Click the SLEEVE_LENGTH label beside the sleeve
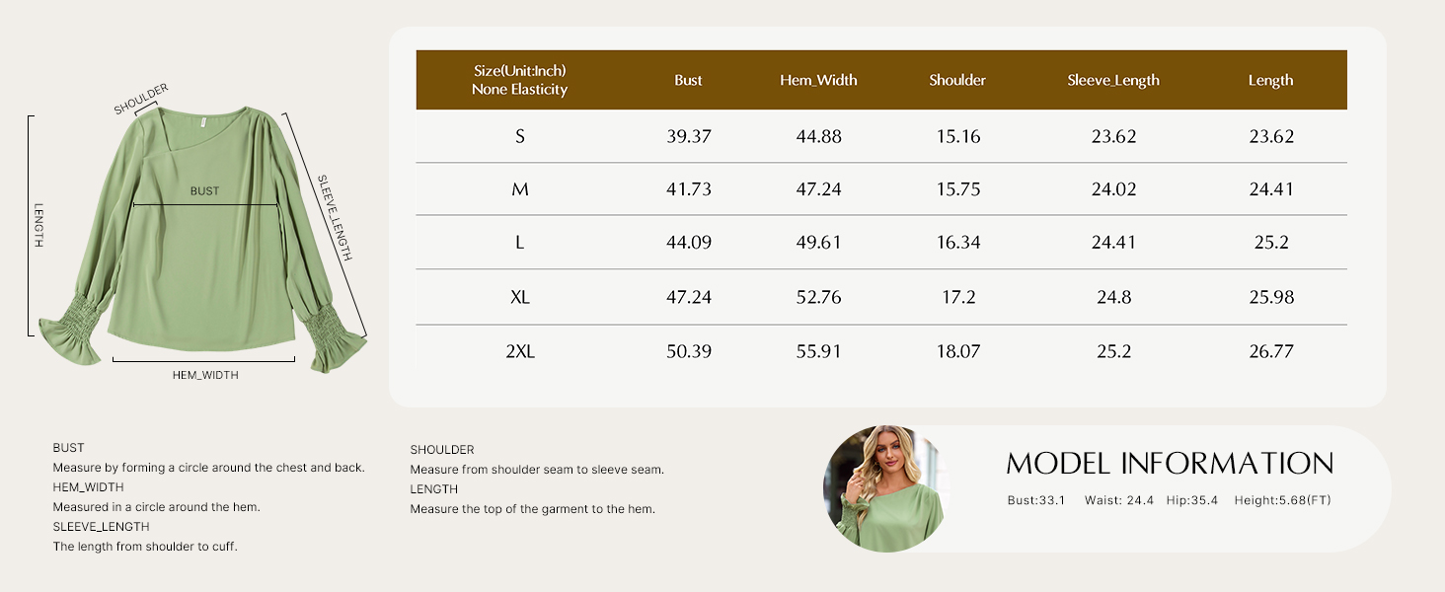The width and height of the screenshot is (1445, 592). click(334, 218)
